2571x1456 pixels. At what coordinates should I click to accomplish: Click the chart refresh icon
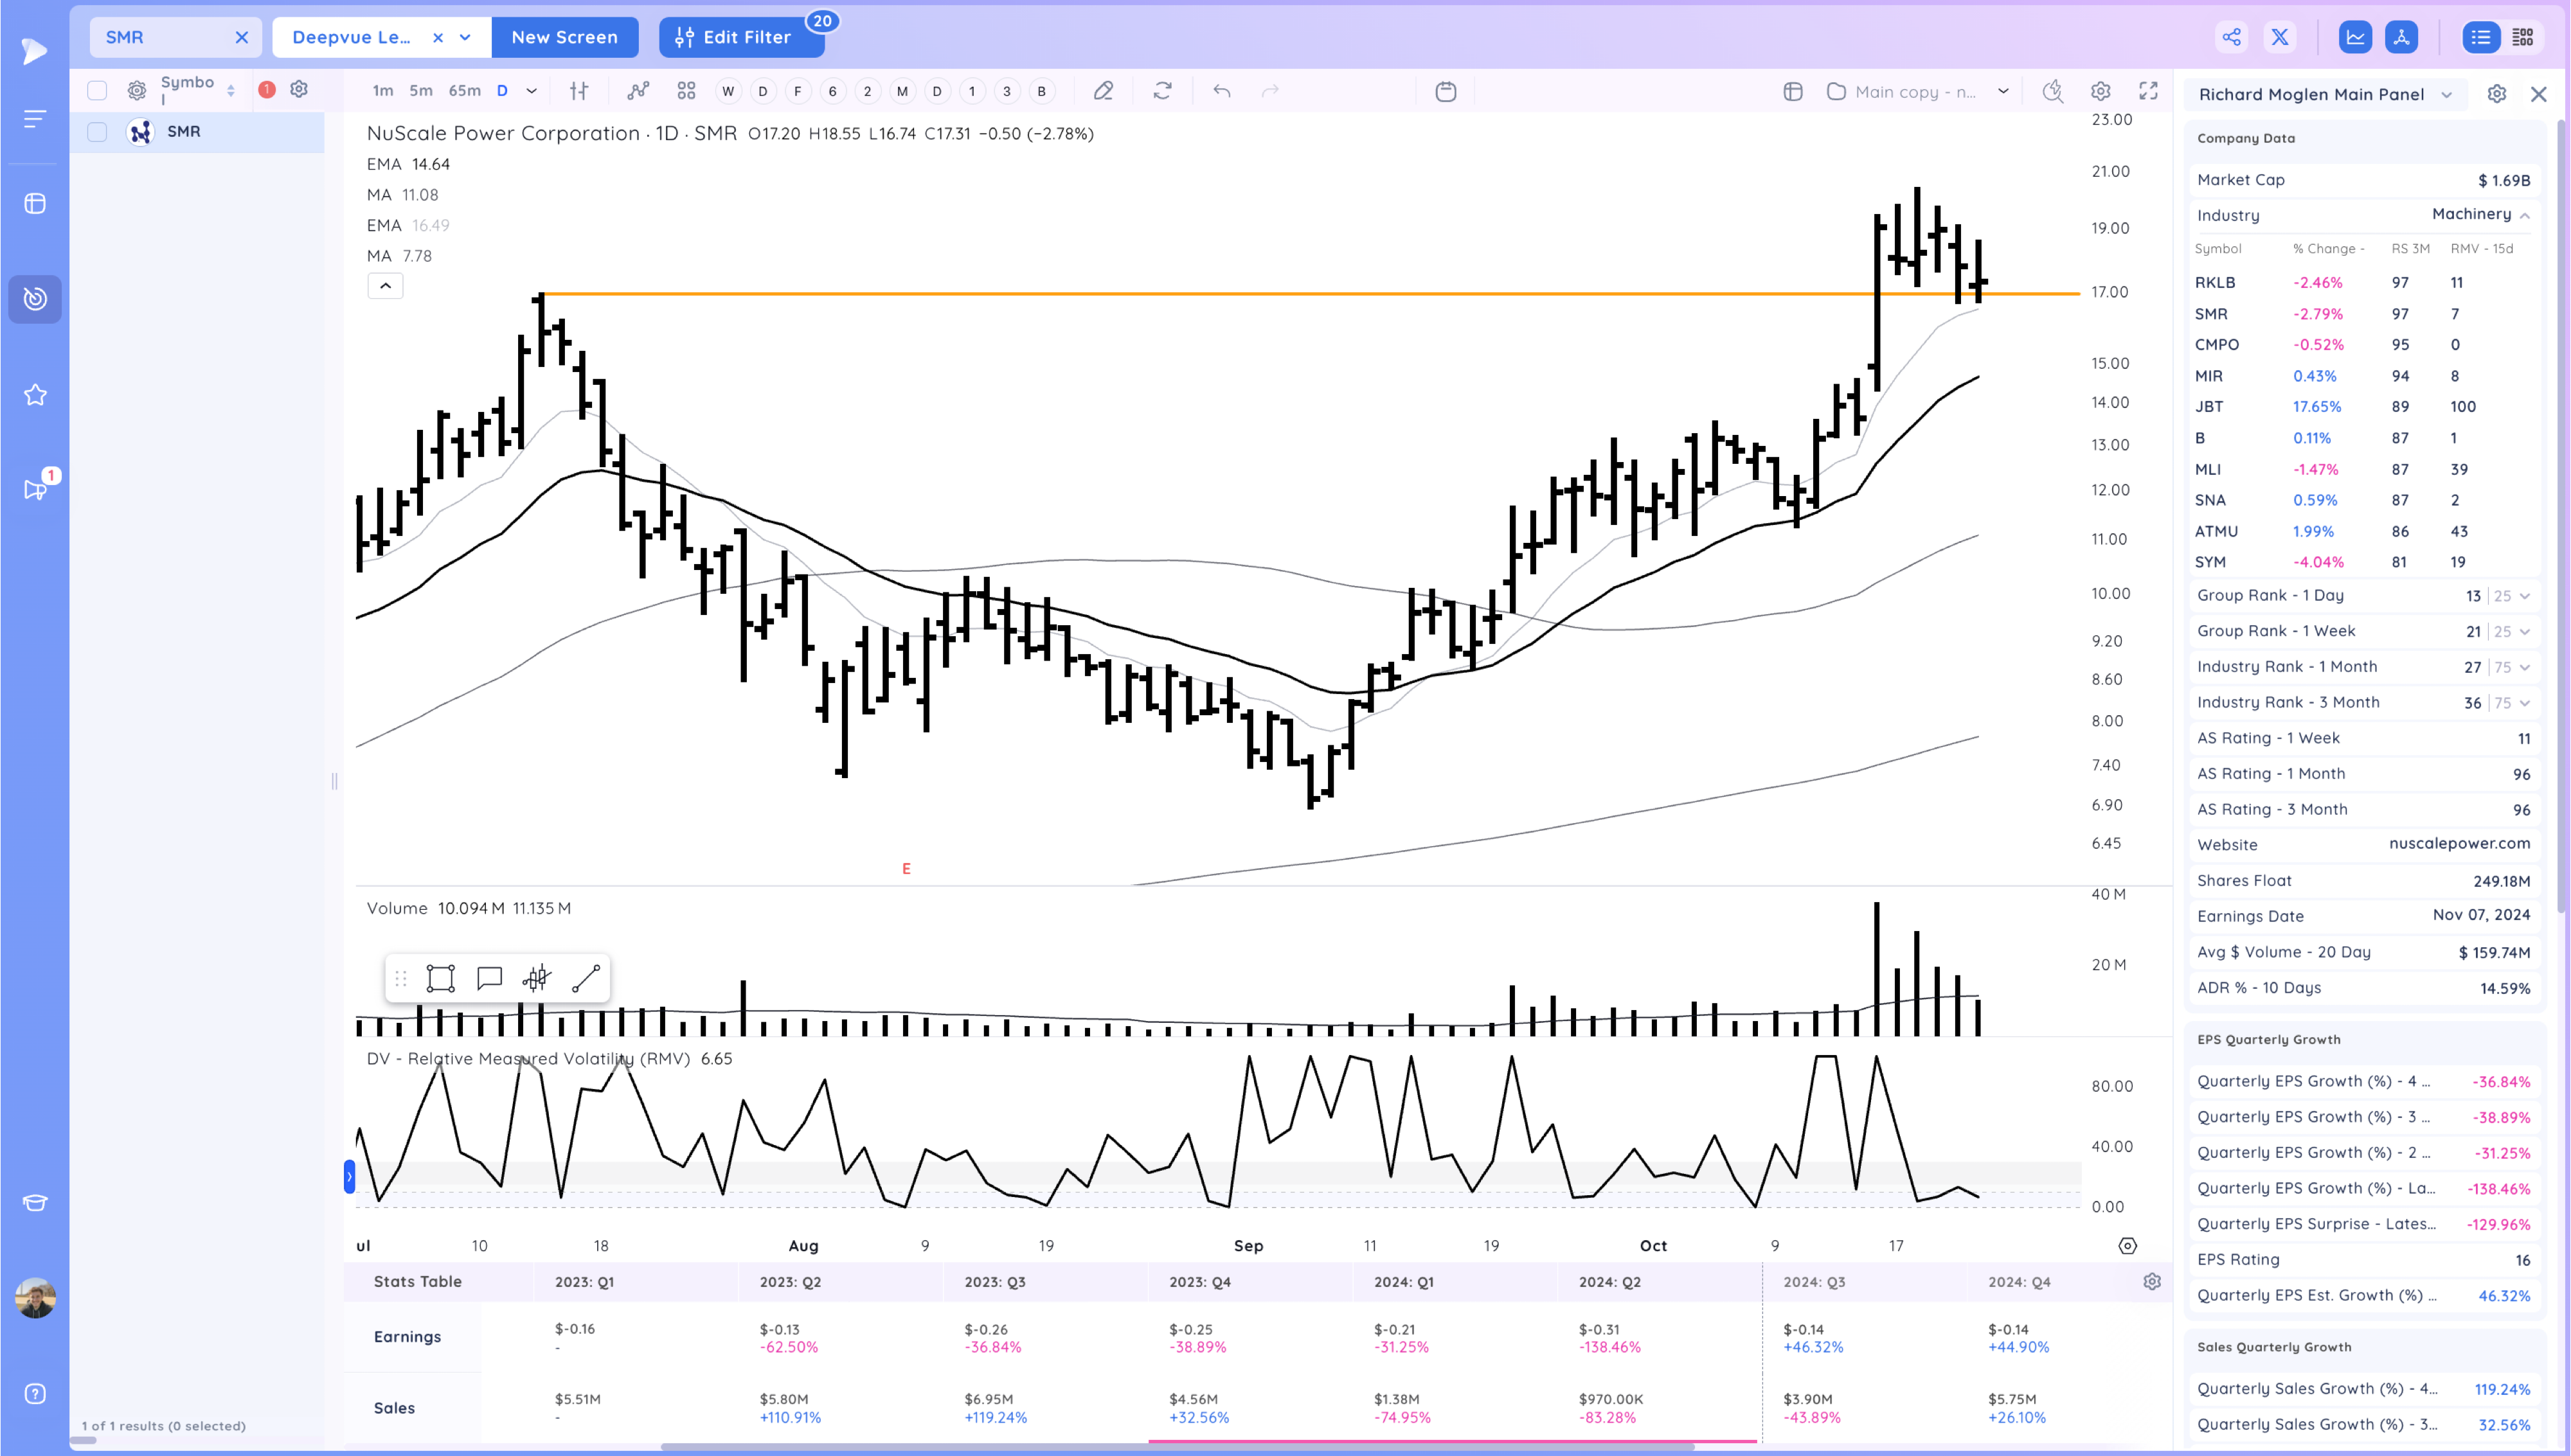coord(1162,91)
